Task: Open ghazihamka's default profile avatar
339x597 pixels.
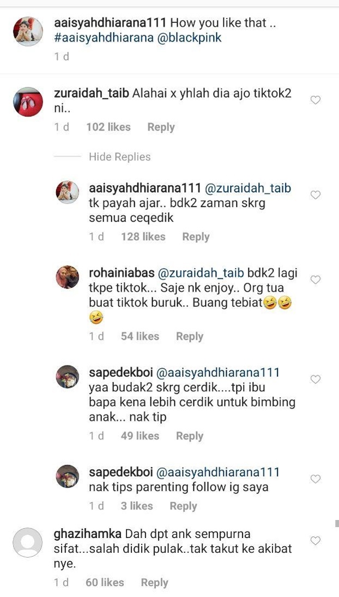Action: (28, 542)
